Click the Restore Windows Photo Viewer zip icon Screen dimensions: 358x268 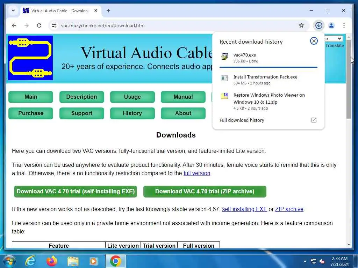(x=224, y=96)
